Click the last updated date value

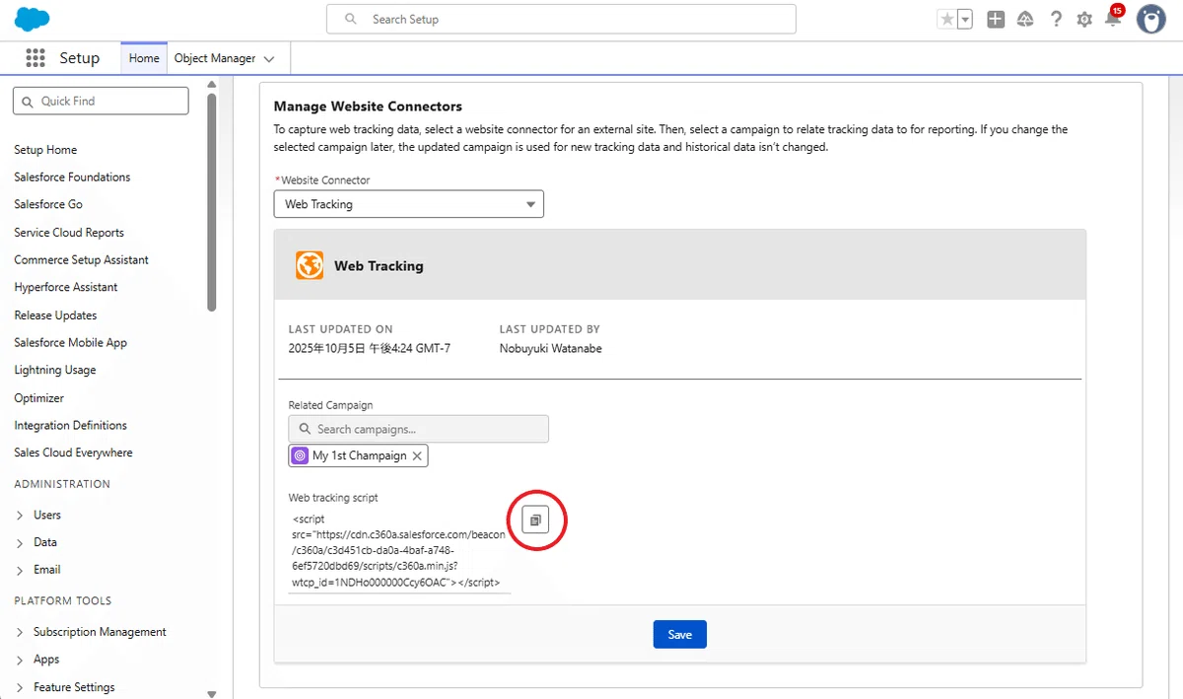click(x=370, y=348)
